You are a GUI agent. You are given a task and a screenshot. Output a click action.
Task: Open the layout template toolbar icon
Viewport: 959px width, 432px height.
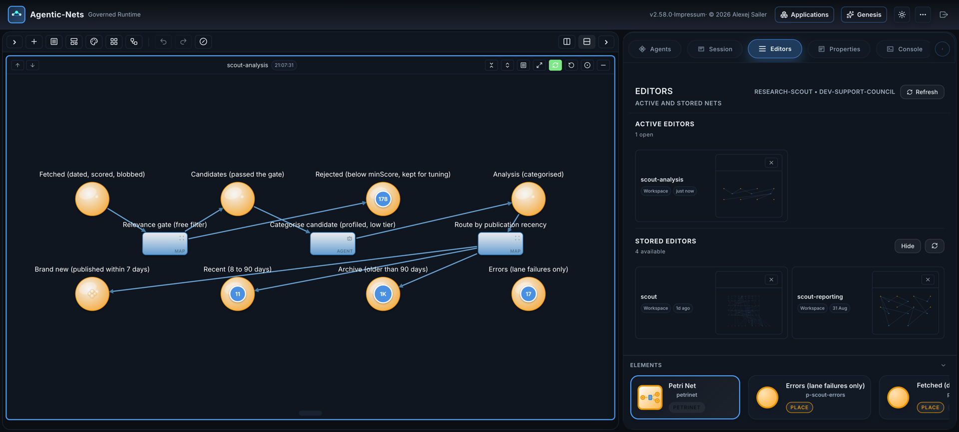coord(74,42)
